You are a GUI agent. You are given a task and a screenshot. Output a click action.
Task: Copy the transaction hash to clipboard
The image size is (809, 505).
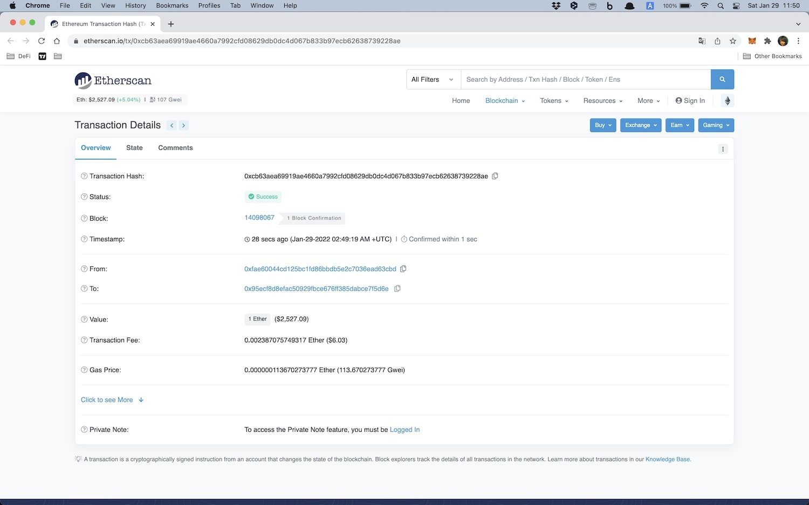[495, 176]
